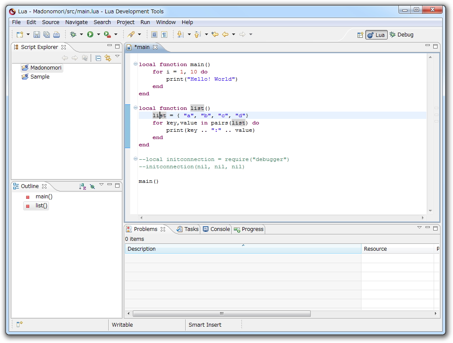Click the Up navigation arrow in Script Explorer
The image size is (453, 343).
pos(85,58)
